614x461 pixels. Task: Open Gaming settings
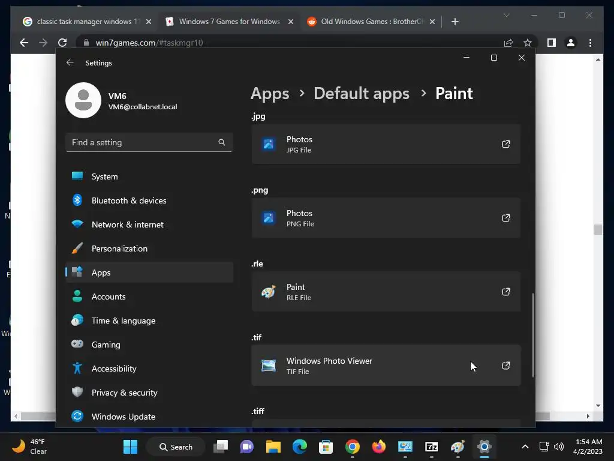[149, 345]
